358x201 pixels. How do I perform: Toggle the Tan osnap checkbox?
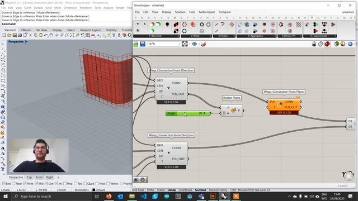click(76, 184)
